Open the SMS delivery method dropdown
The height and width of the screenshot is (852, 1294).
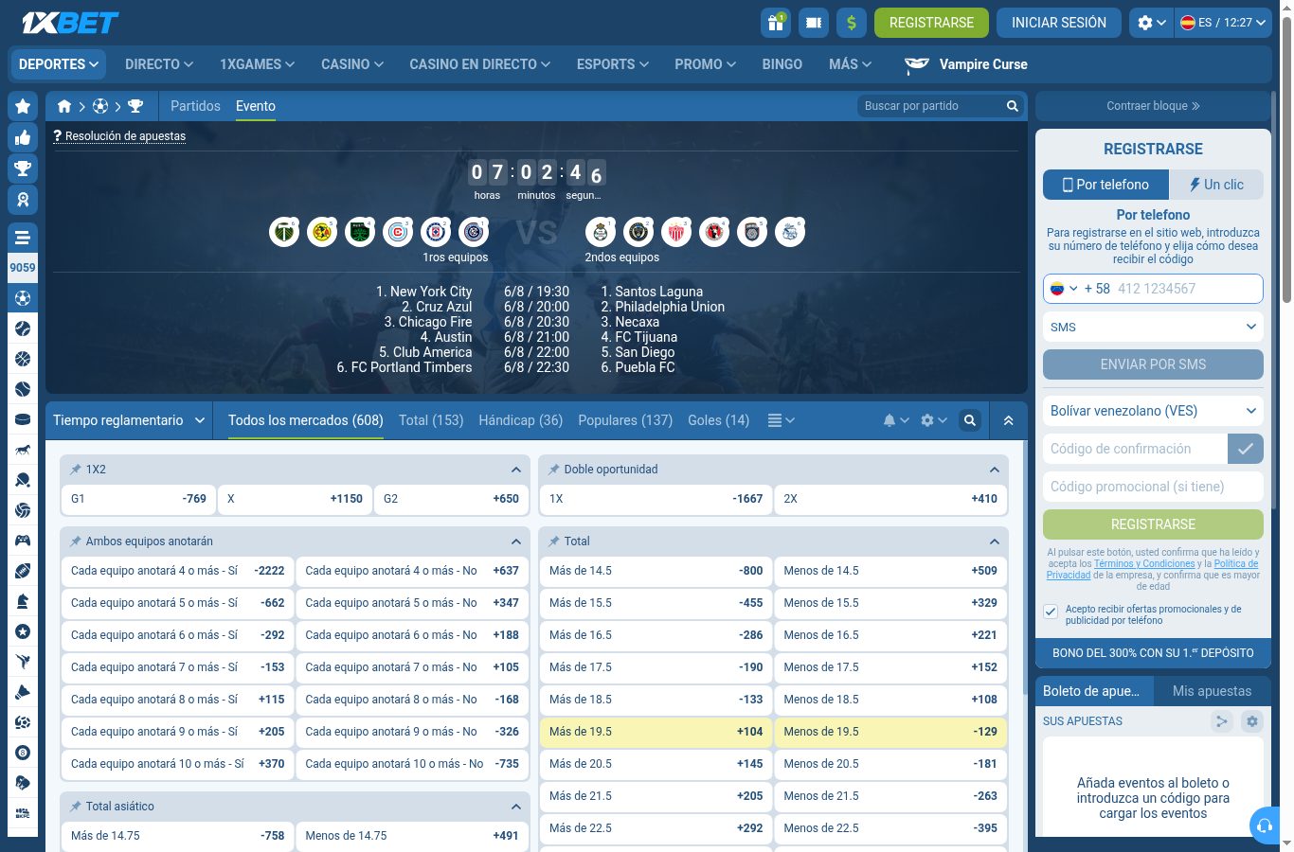coord(1153,327)
